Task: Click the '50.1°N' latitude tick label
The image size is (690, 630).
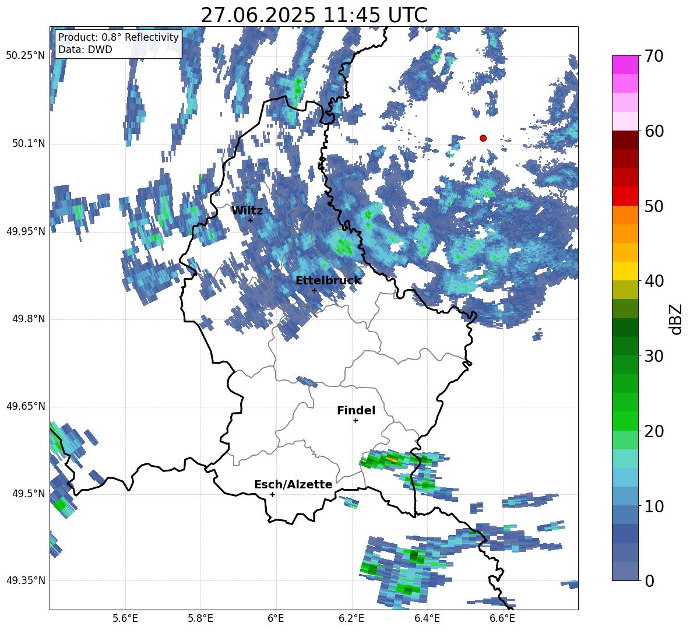Action: [x=28, y=144]
